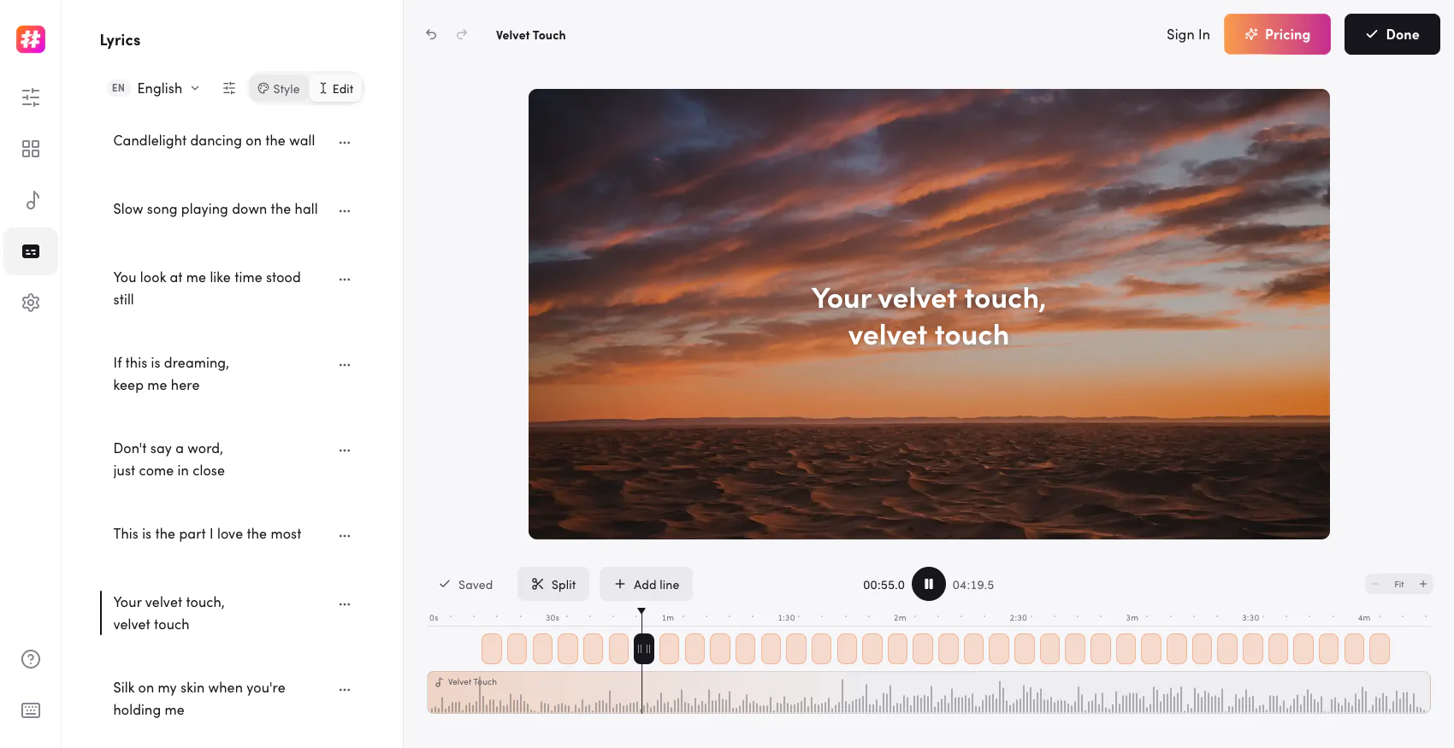Open options for 'You look at me like time stood still'
This screenshot has width=1454, height=748.
pos(345,279)
